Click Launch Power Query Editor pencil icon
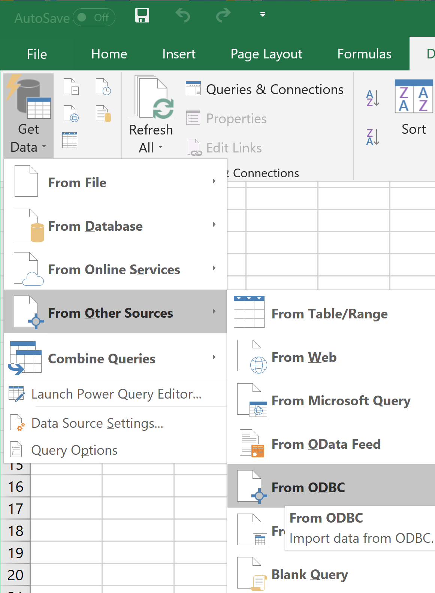 (x=16, y=394)
